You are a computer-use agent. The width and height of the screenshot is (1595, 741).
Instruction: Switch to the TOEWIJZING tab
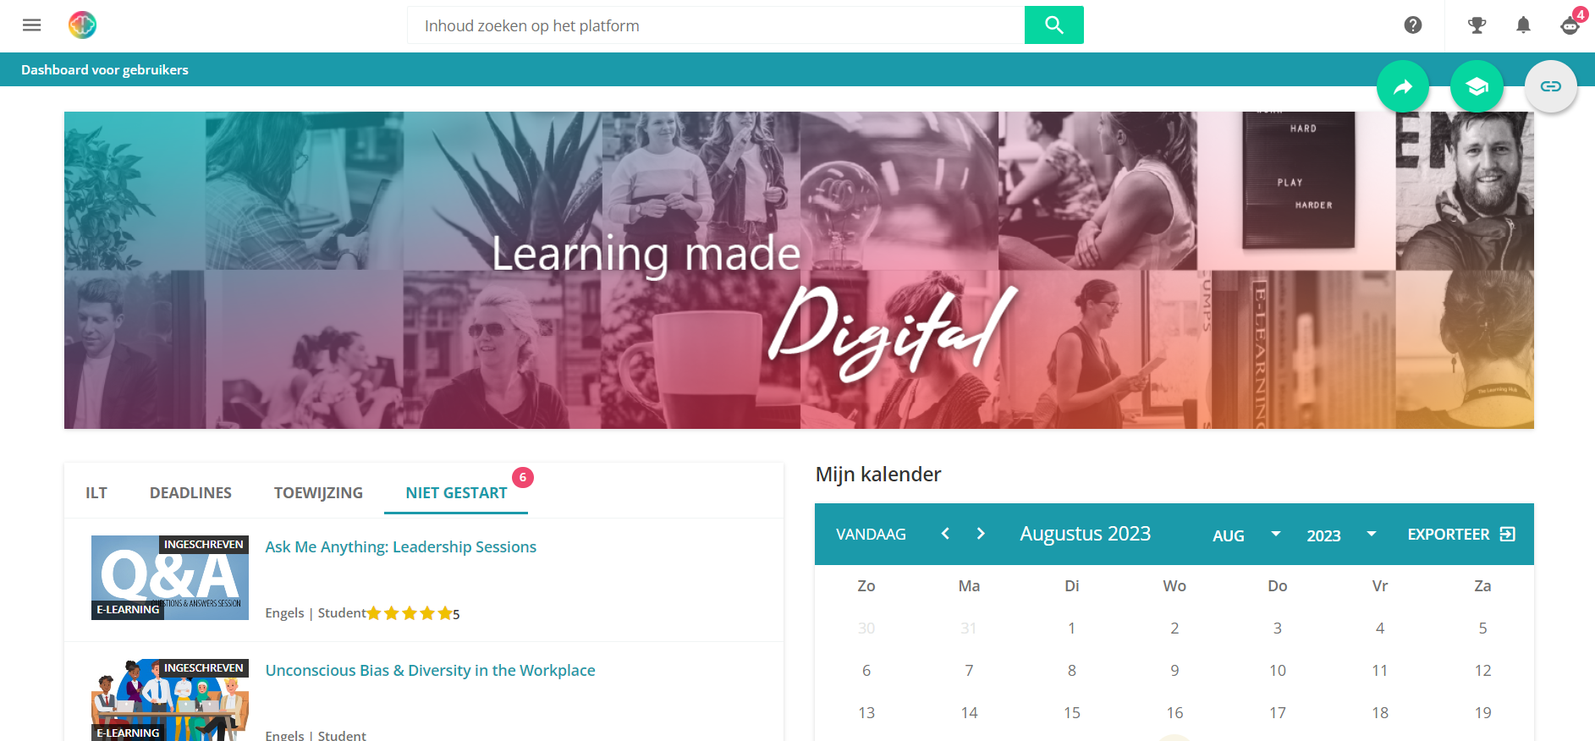(318, 492)
